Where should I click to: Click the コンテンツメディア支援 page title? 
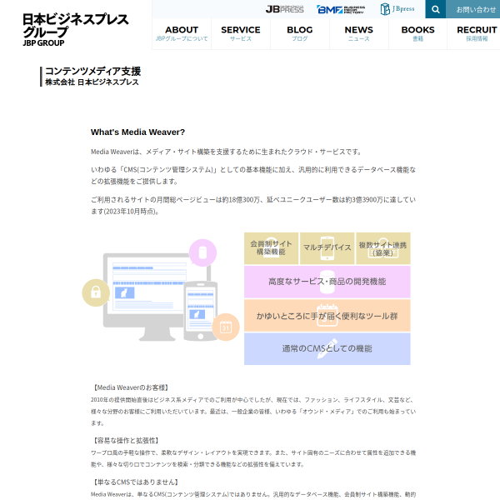(92, 71)
